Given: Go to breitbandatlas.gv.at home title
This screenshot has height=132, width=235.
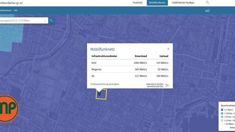Looking at the screenshot, I should tap(11, 3).
